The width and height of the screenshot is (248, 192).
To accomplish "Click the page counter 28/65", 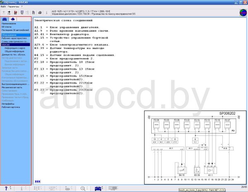I will pyautogui.click(x=244, y=187).
